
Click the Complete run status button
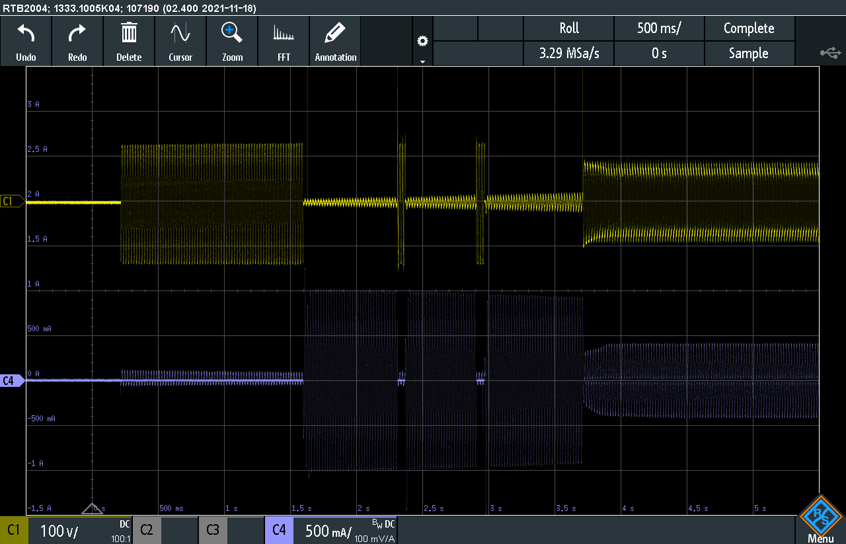coord(748,28)
